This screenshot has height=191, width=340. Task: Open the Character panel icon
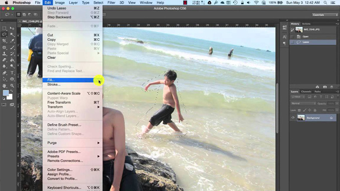click(x=284, y=37)
